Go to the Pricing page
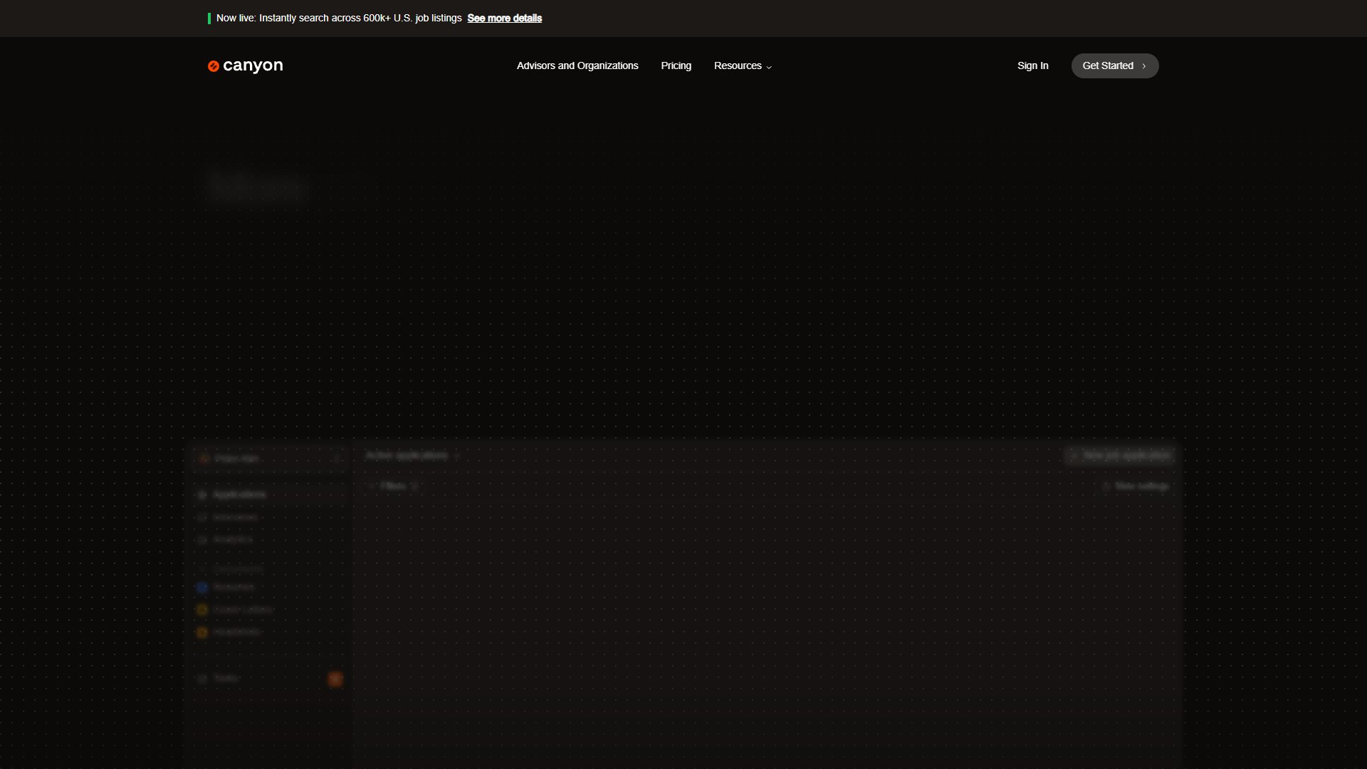The width and height of the screenshot is (1367, 769). click(676, 66)
